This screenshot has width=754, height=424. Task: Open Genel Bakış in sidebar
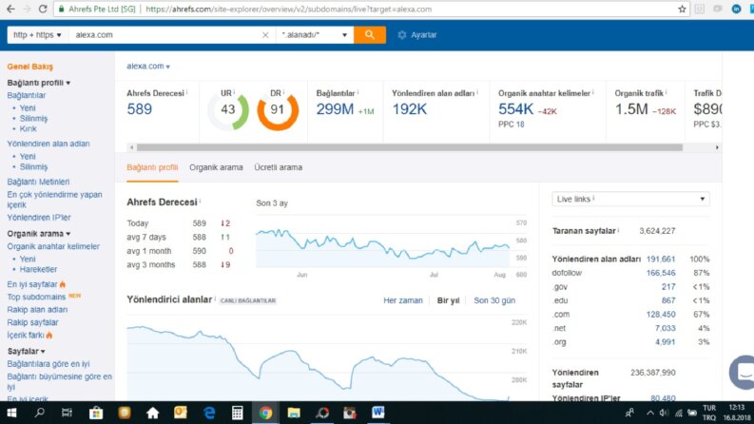pos(29,67)
